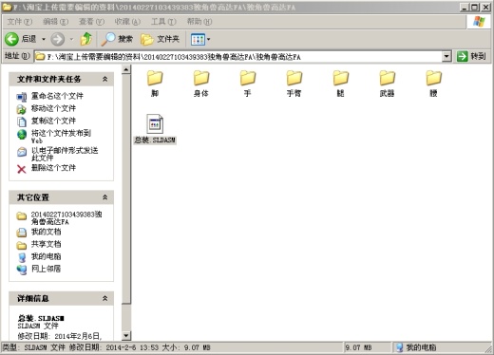Open the 手臂 folder
Viewport: 494px width, 355px height.
coord(294,84)
